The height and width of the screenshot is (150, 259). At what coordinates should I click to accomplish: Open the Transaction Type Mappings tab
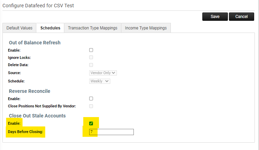(92, 28)
